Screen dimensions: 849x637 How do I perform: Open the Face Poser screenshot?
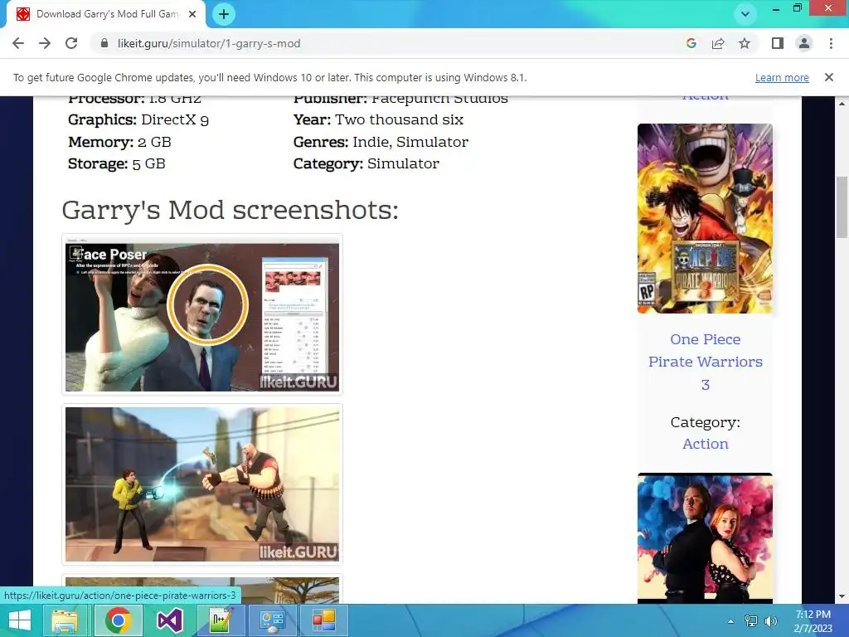pyautogui.click(x=202, y=314)
